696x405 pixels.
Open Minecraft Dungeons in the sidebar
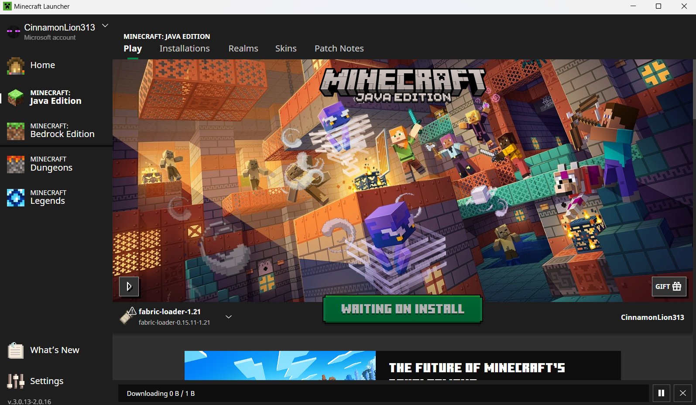click(x=51, y=164)
